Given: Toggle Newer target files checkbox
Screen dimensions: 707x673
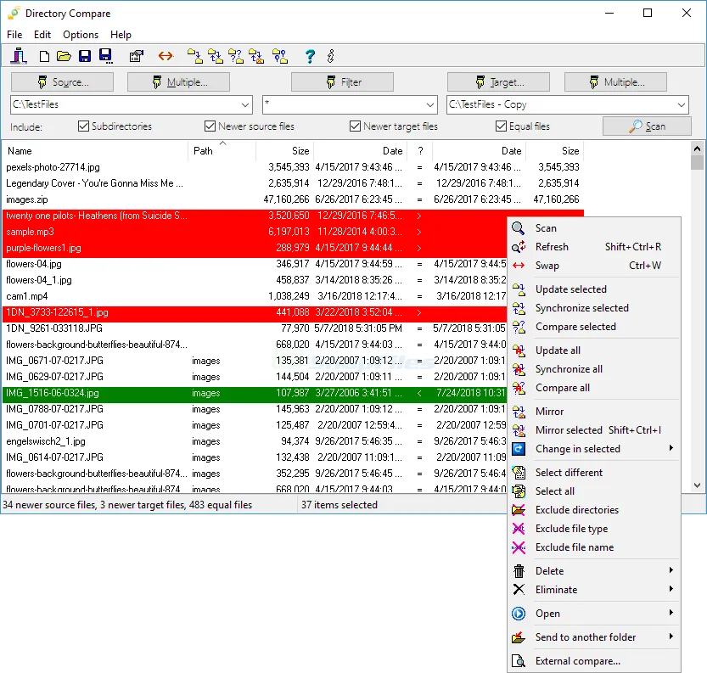Looking at the screenshot, I should click(355, 126).
